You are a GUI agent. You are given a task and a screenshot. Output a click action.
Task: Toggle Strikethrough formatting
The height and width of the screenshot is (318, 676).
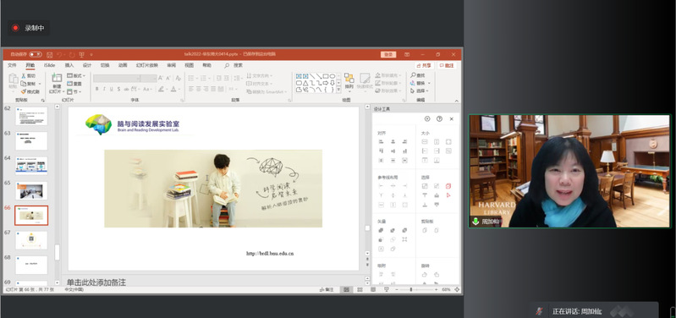[126, 89]
